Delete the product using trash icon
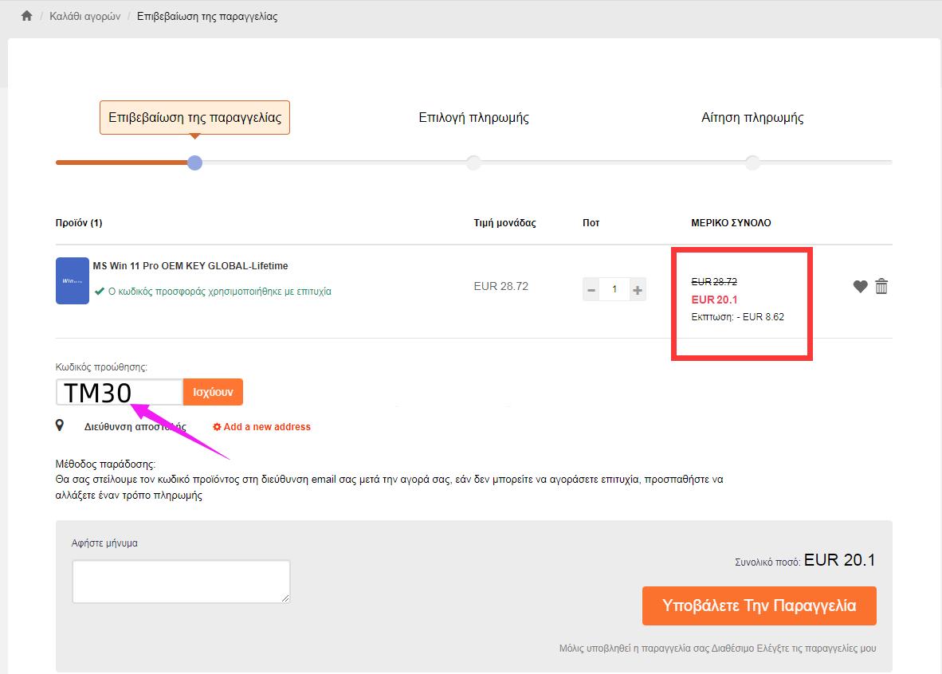The height and width of the screenshot is (674, 942). point(881,287)
